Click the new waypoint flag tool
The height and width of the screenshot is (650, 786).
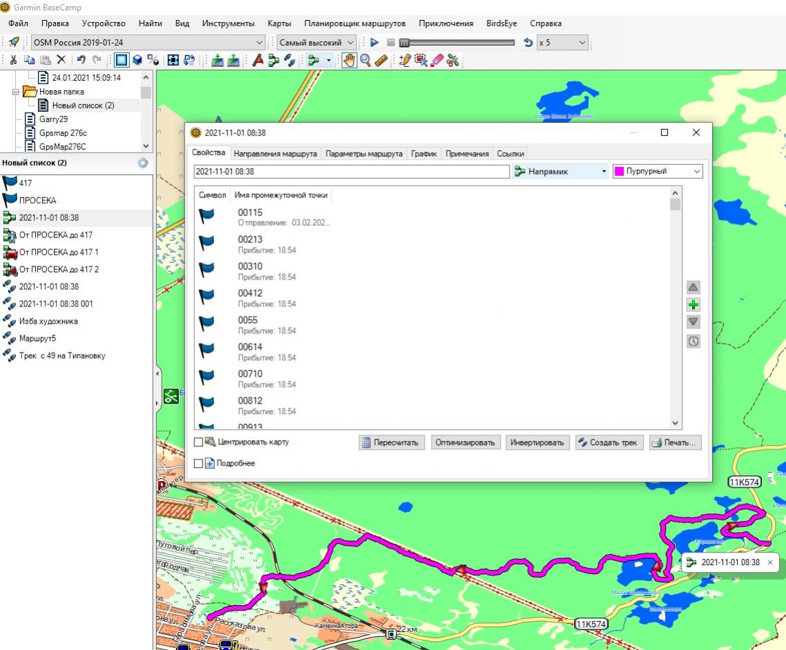[x=257, y=61]
